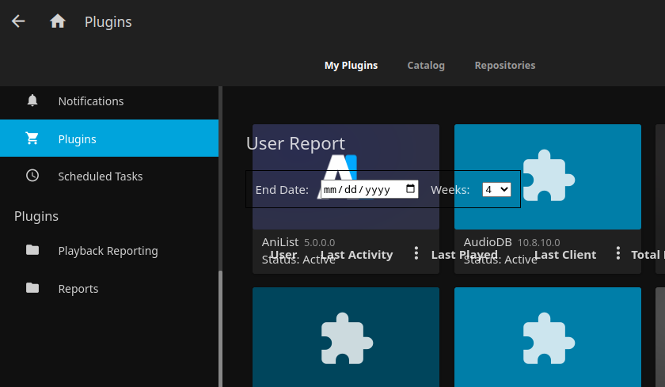The image size is (665, 387).
Task: Open calendar picker in End Date field
Action: point(410,189)
